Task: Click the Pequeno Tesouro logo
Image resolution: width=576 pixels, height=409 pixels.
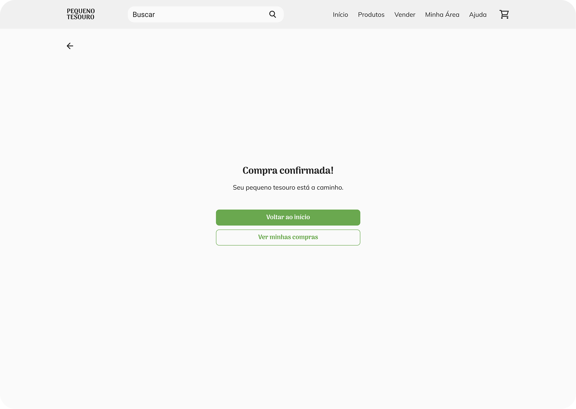Action: (81, 14)
